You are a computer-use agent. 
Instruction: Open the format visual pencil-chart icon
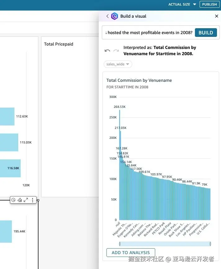(x=20, y=200)
